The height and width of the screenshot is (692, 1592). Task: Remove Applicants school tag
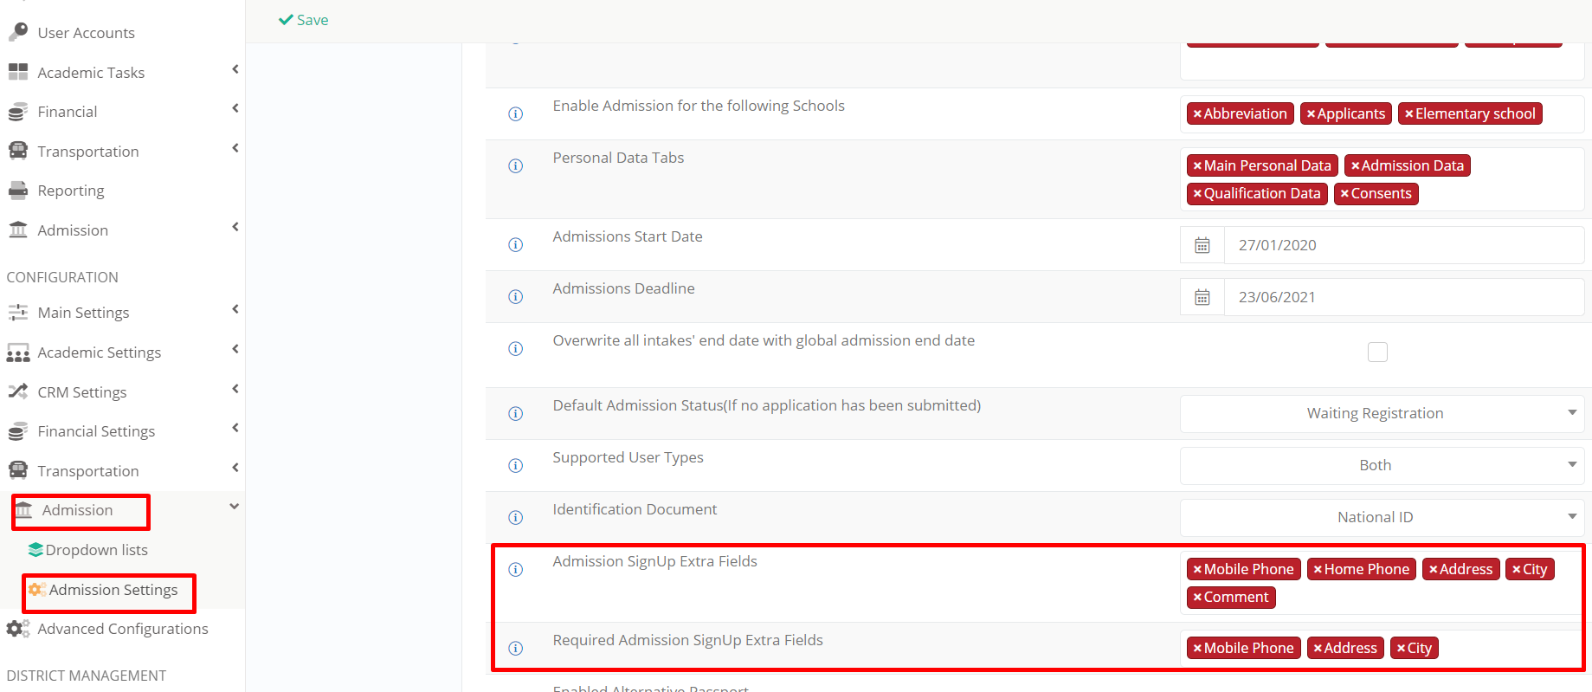point(1311,114)
